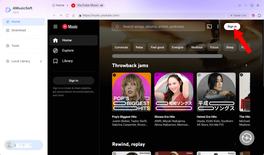Select the Commute mood chip
Screen dimensions: 264x155
[121, 47]
